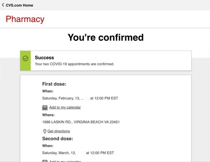210x162 pixels.
Task: Open the Get directions link
Action: [59, 131]
